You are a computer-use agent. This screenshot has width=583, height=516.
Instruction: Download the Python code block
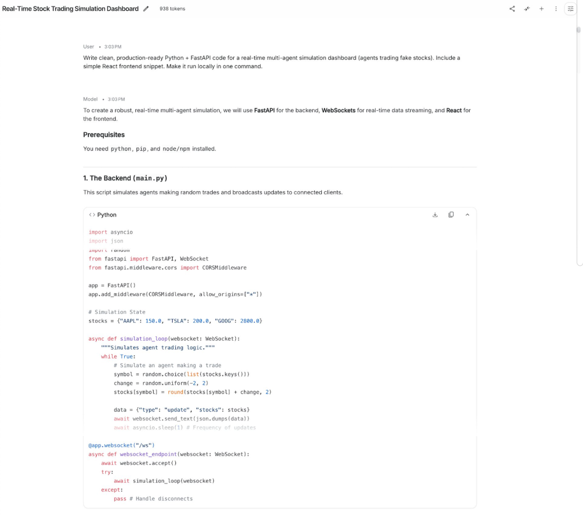pos(435,215)
